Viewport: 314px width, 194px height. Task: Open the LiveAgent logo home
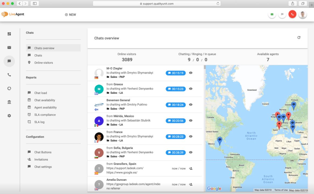coord(13,14)
